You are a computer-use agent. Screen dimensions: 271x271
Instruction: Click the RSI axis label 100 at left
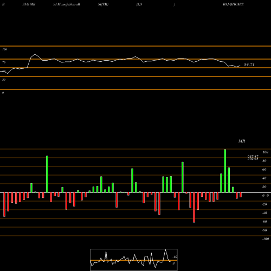(x=4, y=49)
